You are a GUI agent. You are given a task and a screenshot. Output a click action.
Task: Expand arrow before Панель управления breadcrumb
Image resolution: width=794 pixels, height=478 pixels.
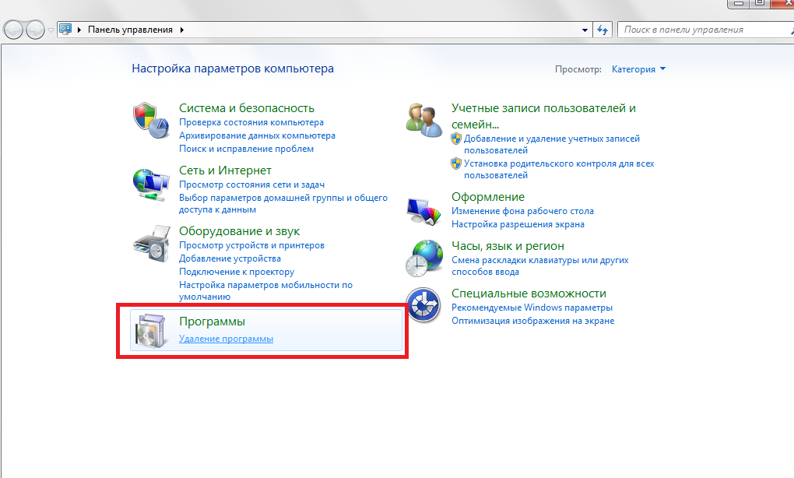click(x=79, y=30)
